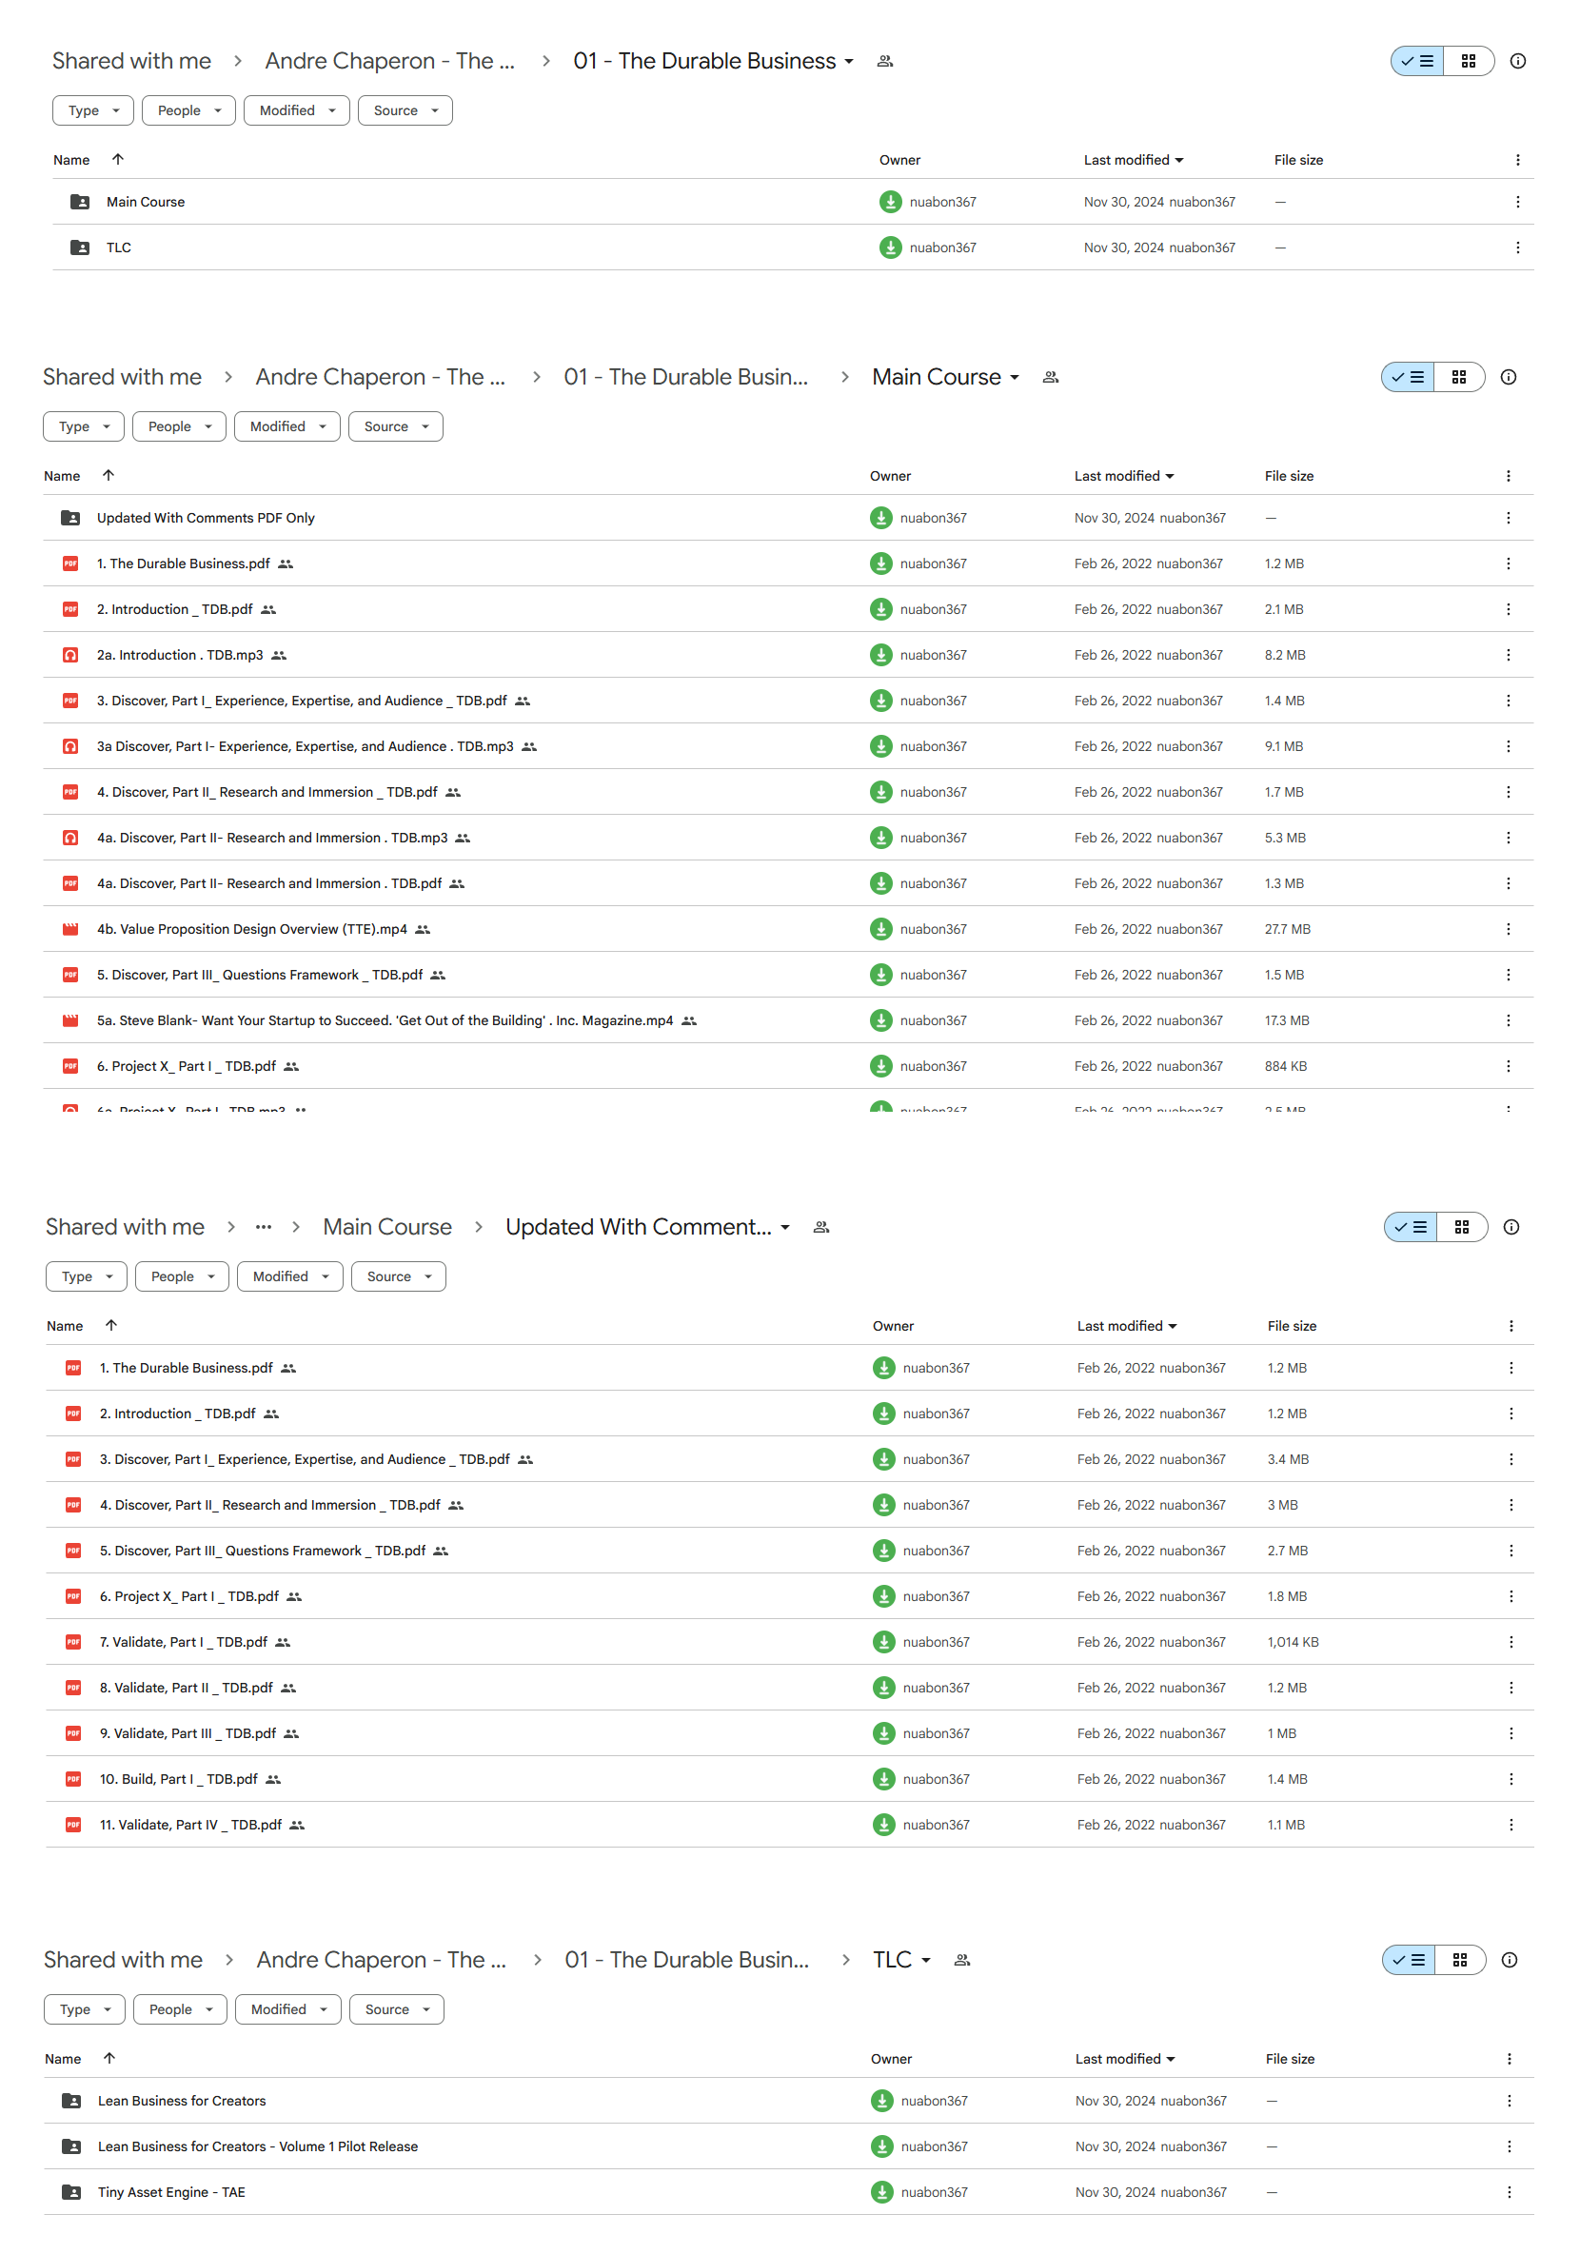Open view details info icon in 01 - The Durable Business section
This screenshot has height=2254, width=1580.
pos(1517,61)
